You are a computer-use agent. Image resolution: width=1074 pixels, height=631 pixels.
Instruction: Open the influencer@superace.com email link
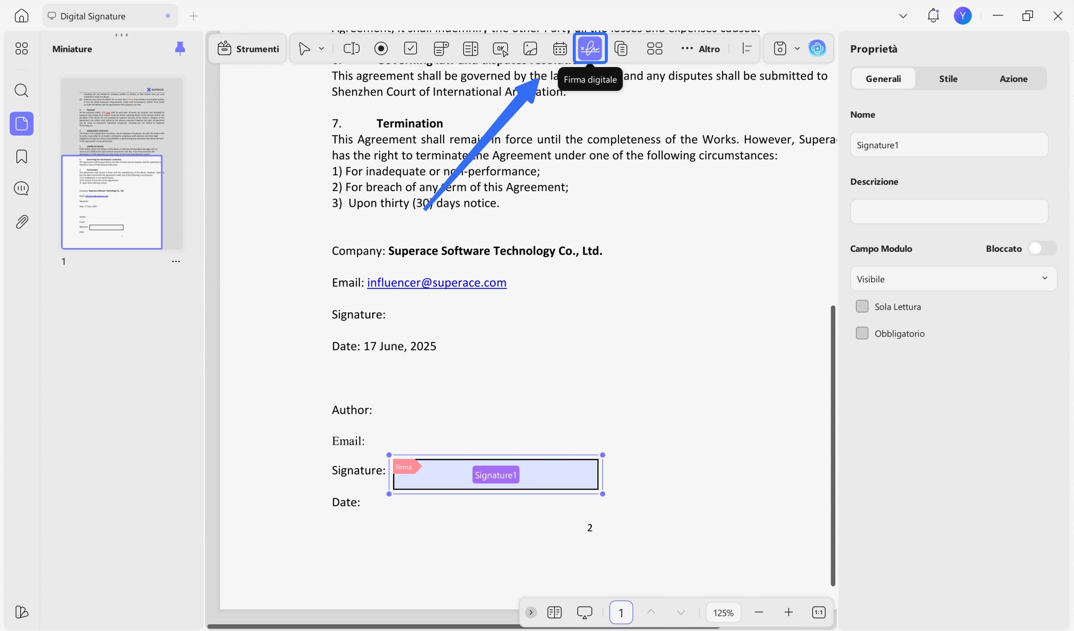point(437,283)
